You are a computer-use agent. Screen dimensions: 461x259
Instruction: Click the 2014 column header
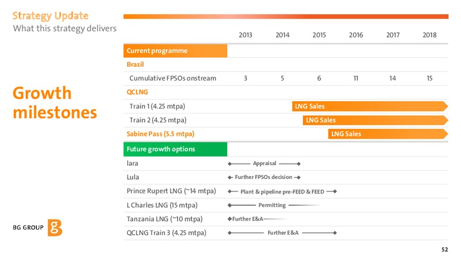pos(282,35)
